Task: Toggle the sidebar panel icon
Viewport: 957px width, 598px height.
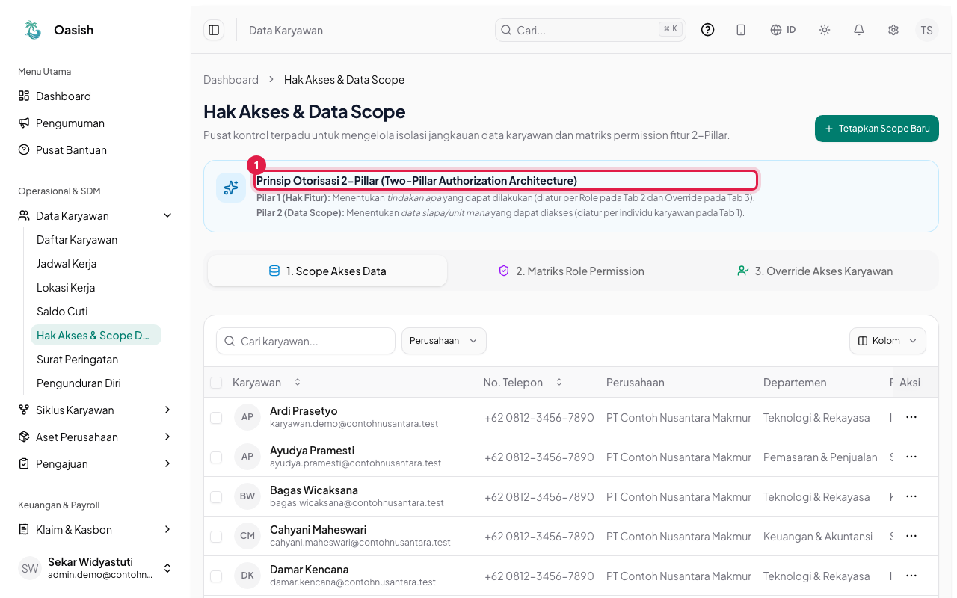Action: click(x=214, y=30)
